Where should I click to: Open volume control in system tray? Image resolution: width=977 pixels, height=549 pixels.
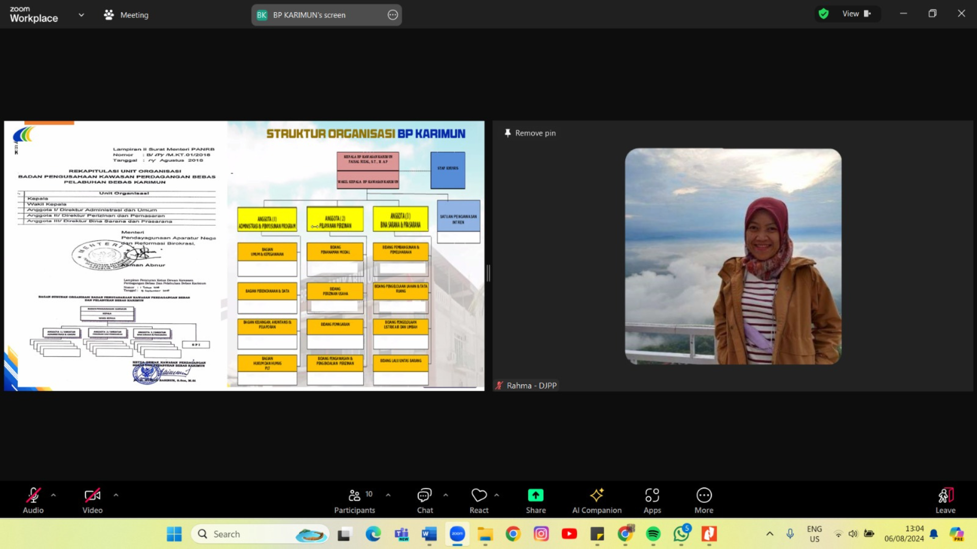point(853,534)
